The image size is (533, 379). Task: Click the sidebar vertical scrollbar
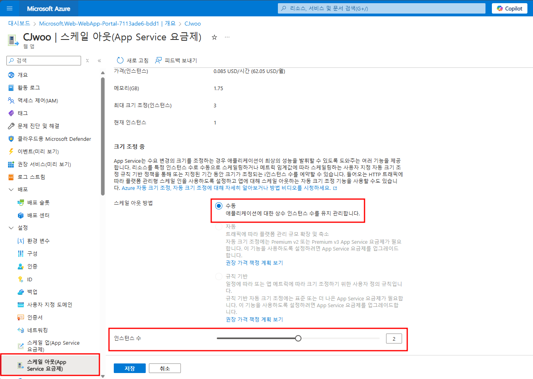click(x=103, y=136)
